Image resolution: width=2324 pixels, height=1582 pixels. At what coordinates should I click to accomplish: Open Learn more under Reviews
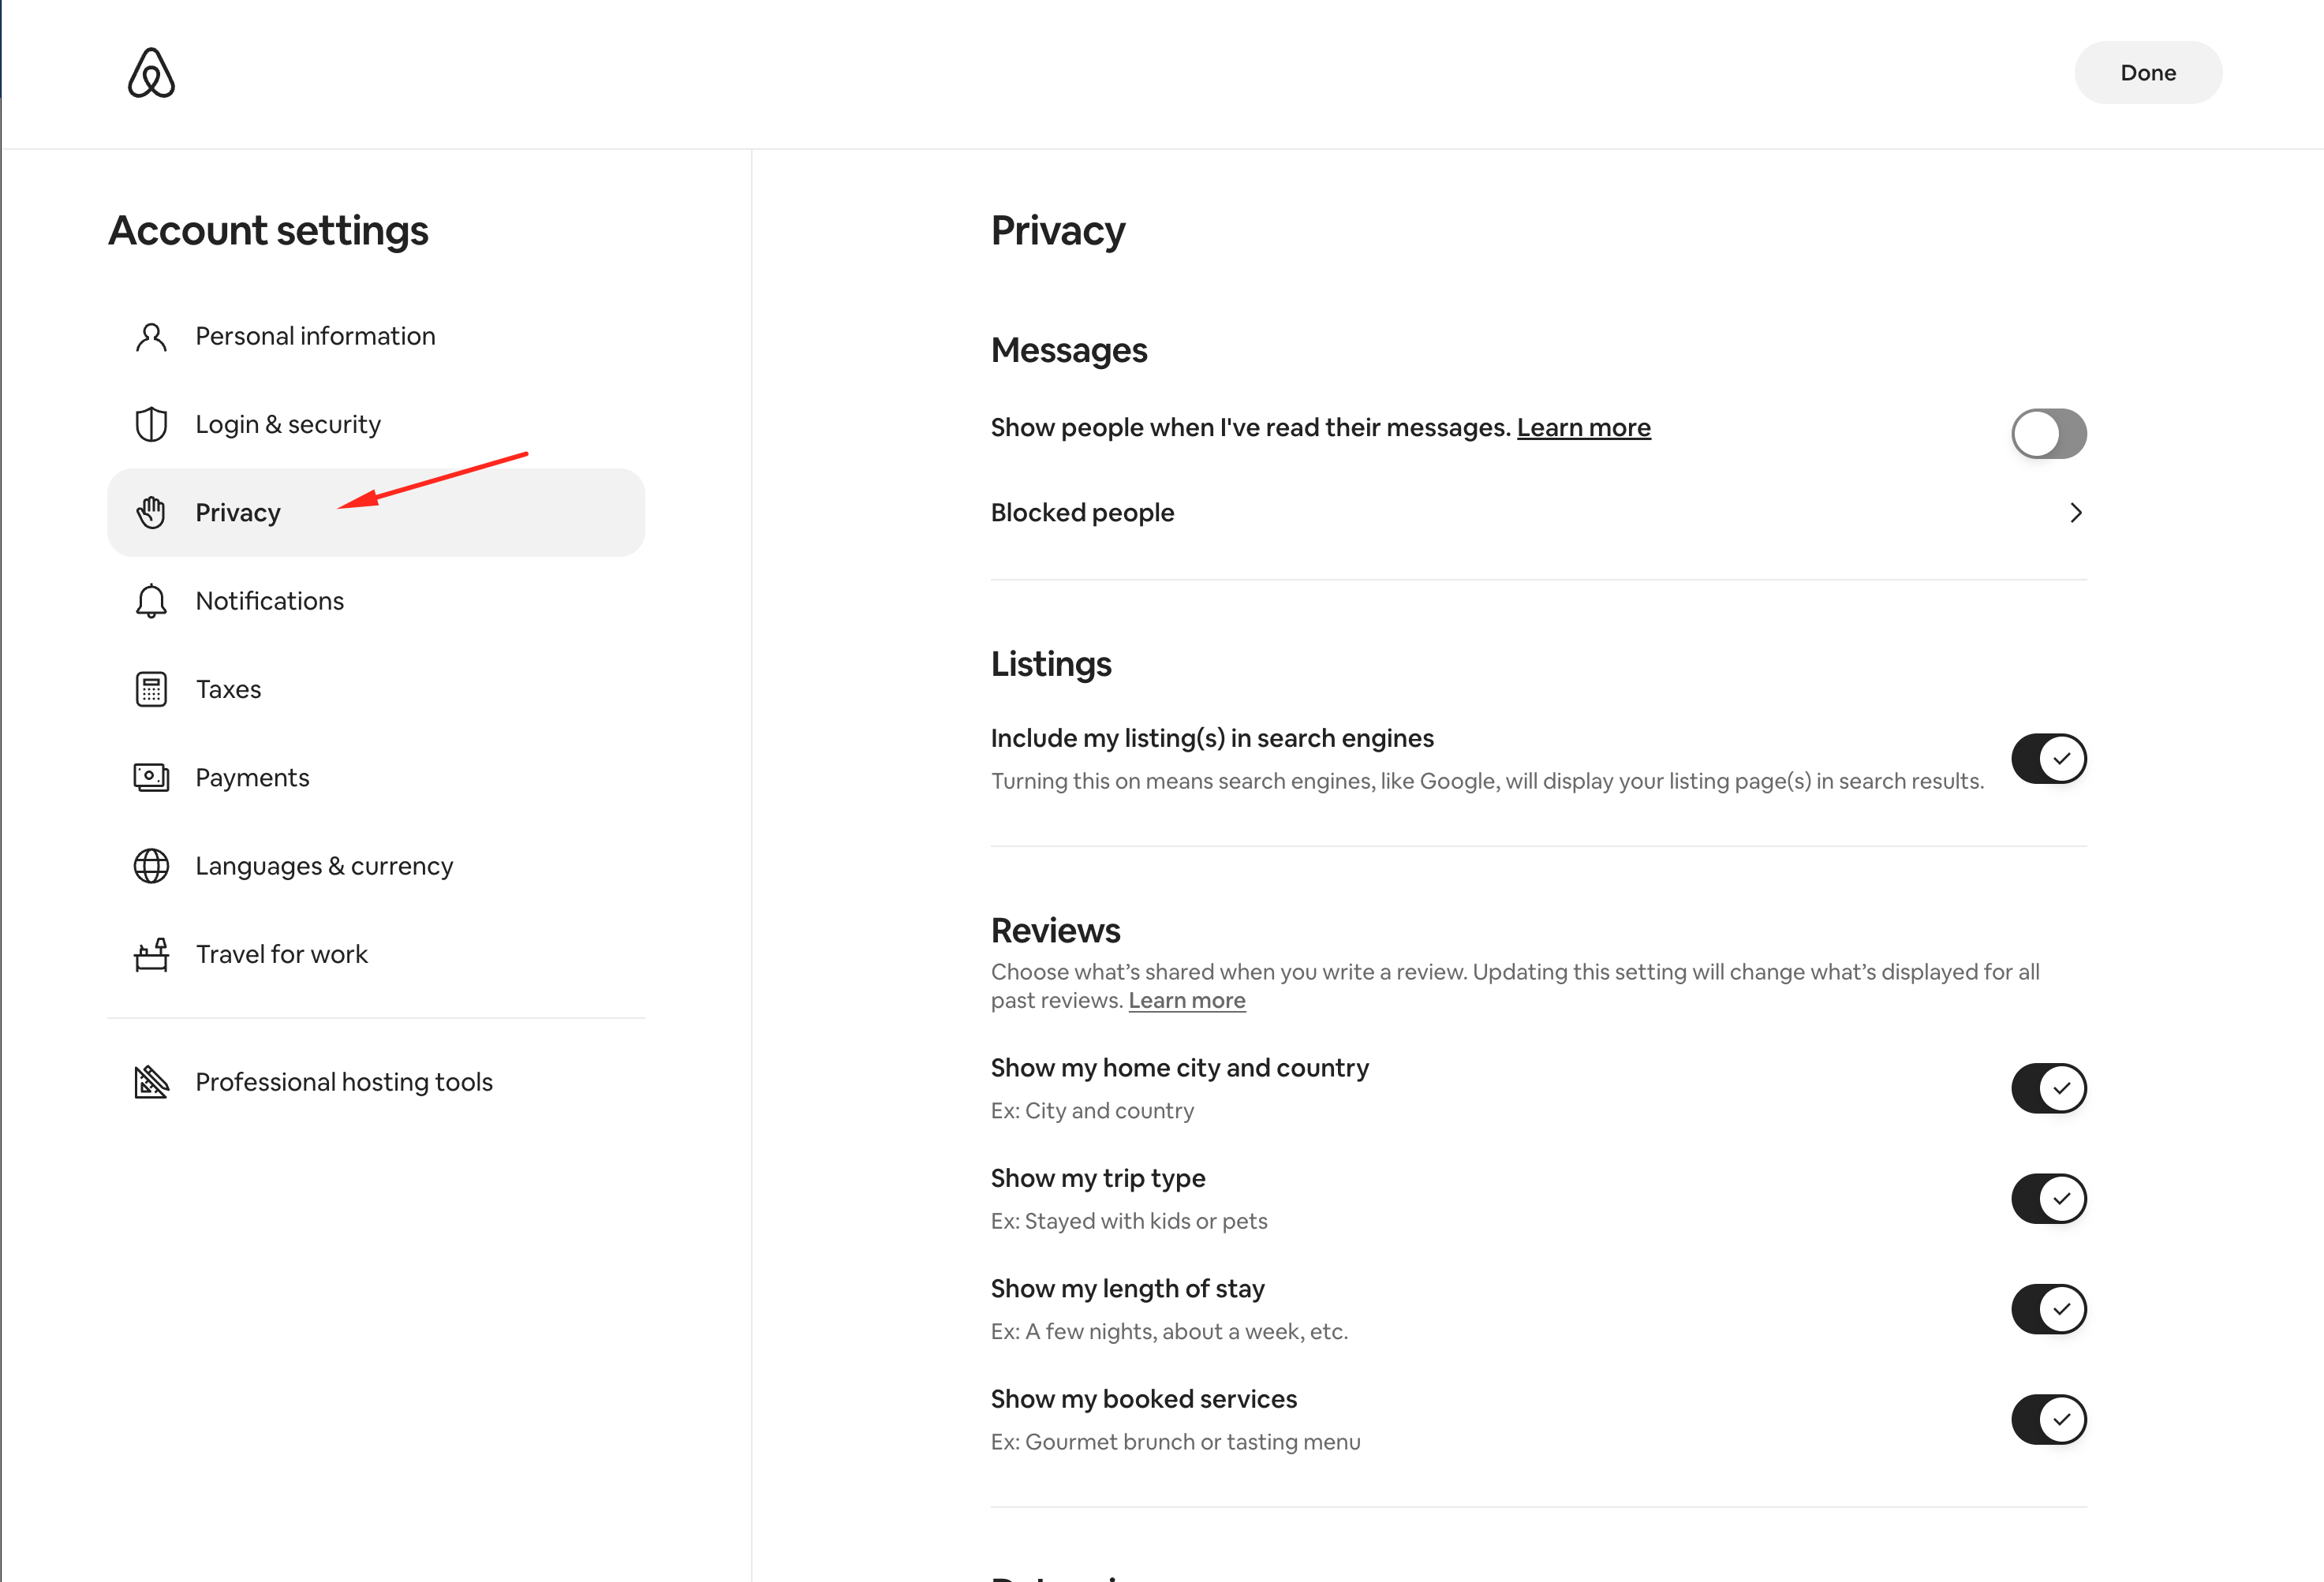[x=1187, y=1000]
